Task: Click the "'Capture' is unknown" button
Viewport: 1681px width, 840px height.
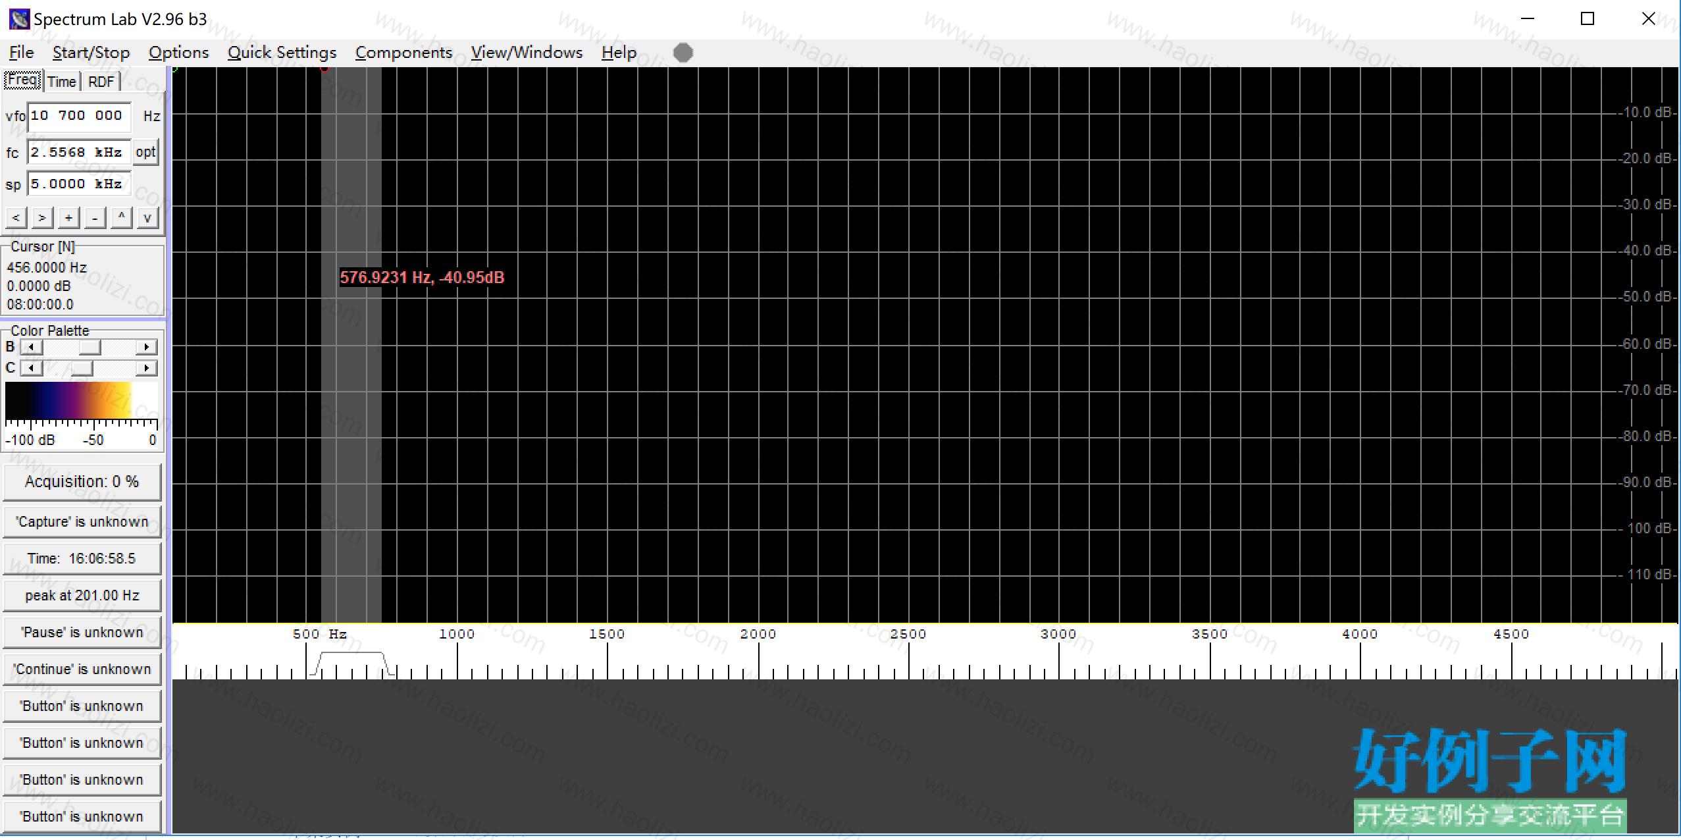Action: (x=82, y=522)
